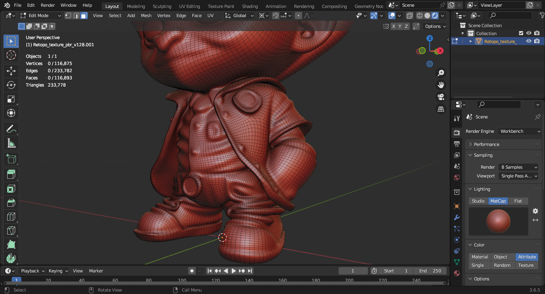The height and width of the screenshot is (294, 545).
Task: Open the Edit Mode dropdown
Action: click(x=40, y=16)
